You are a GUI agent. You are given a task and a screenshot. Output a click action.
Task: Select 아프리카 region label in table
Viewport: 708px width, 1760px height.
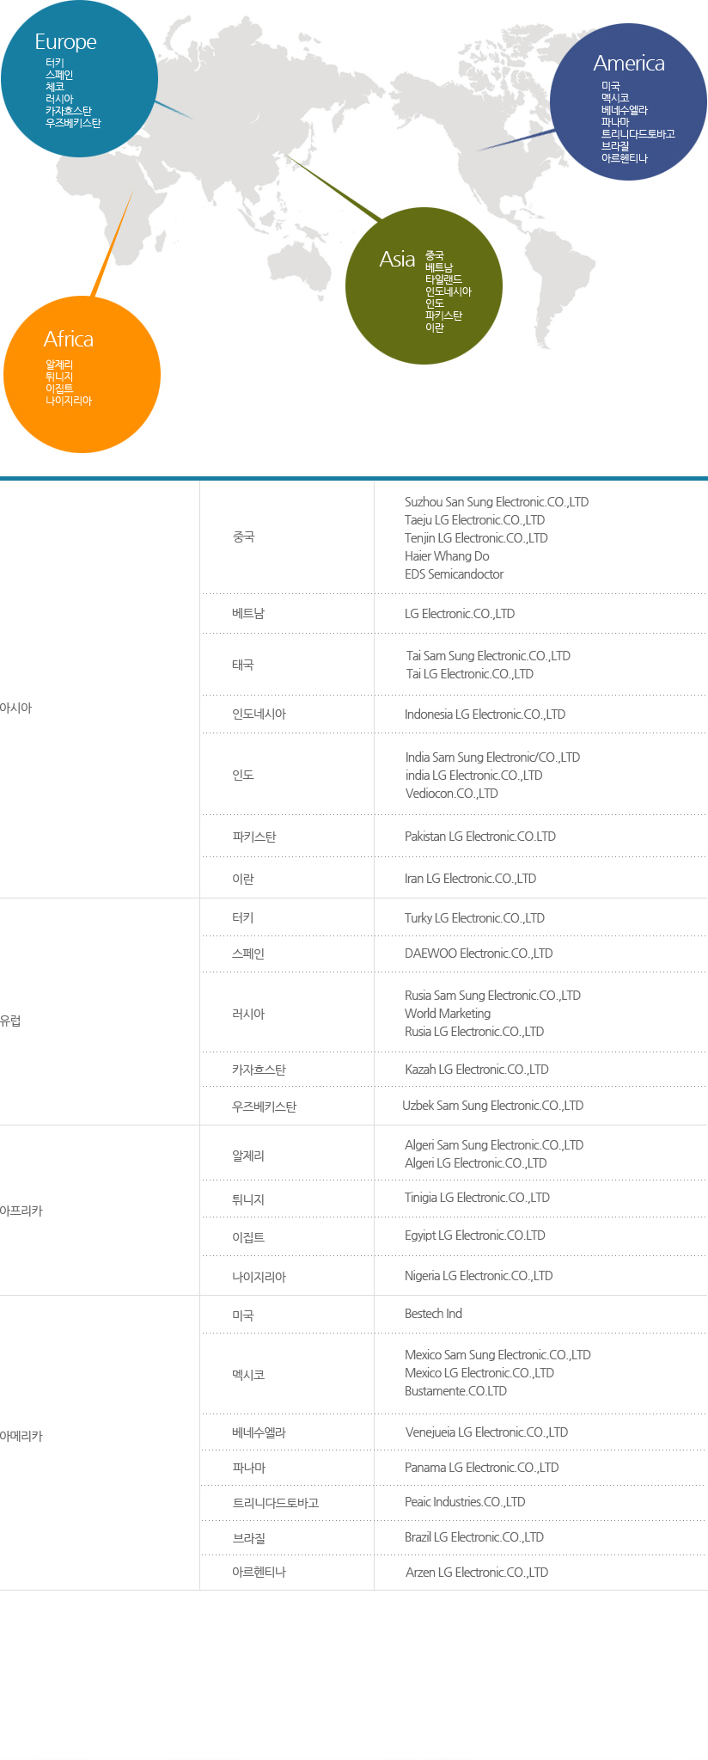pos(21,1211)
